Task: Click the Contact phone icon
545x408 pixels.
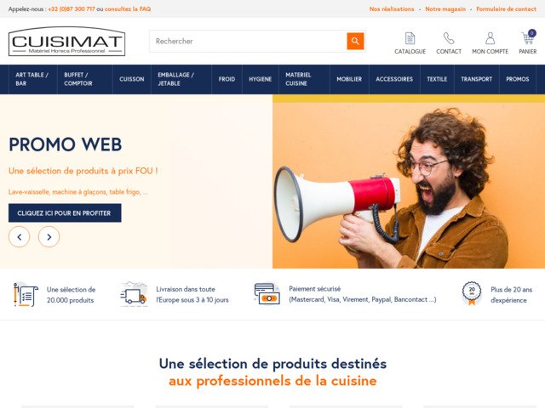Action: [x=449, y=38]
